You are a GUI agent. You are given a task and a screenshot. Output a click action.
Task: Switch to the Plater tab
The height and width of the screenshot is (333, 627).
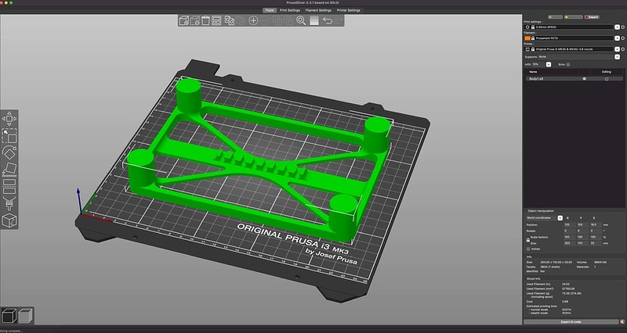270,10
